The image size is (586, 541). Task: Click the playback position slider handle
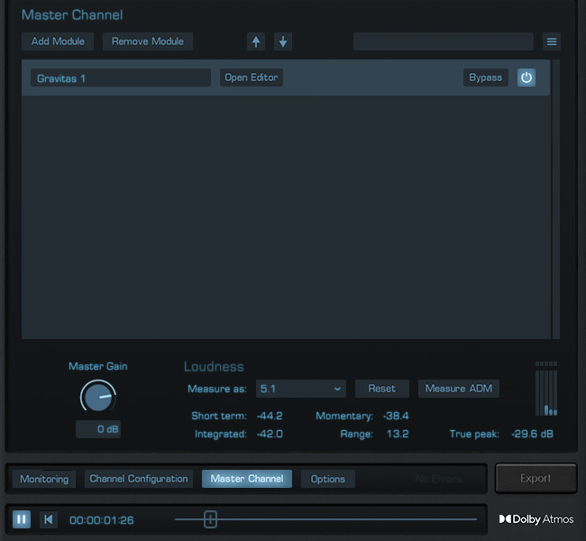point(210,519)
